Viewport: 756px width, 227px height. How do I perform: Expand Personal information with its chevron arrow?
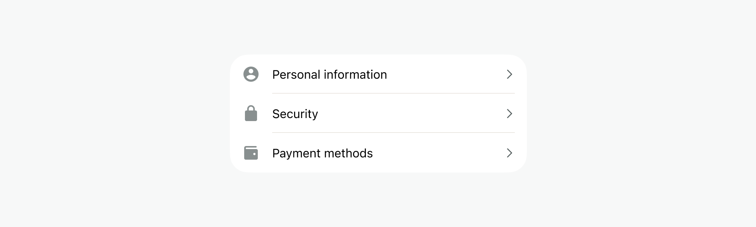point(509,74)
